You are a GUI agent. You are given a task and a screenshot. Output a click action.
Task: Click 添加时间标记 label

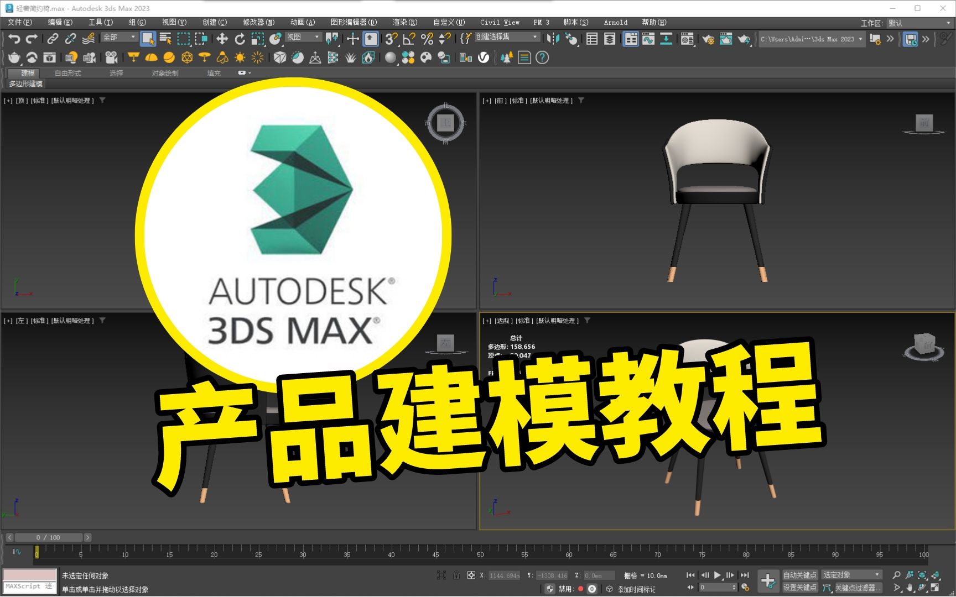637,589
